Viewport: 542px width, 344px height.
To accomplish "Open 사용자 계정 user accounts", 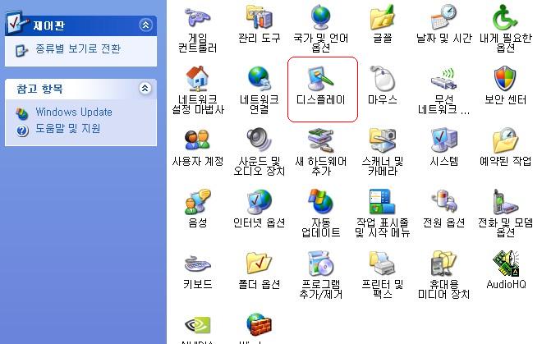I will tap(197, 140).
